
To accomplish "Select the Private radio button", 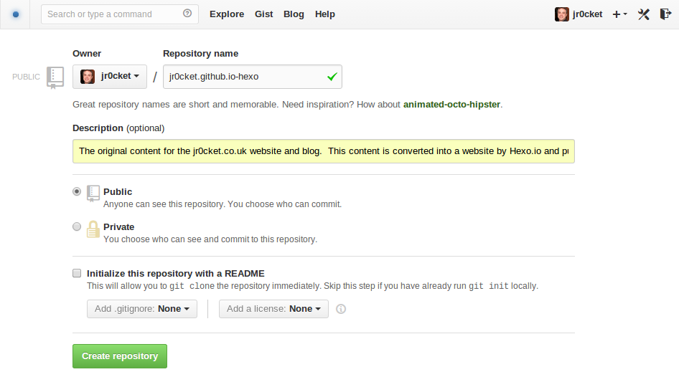I will pos(77,226).
